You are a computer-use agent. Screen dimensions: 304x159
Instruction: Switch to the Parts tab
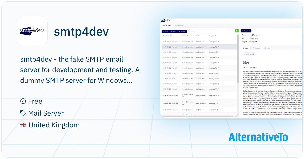point(267,48)
